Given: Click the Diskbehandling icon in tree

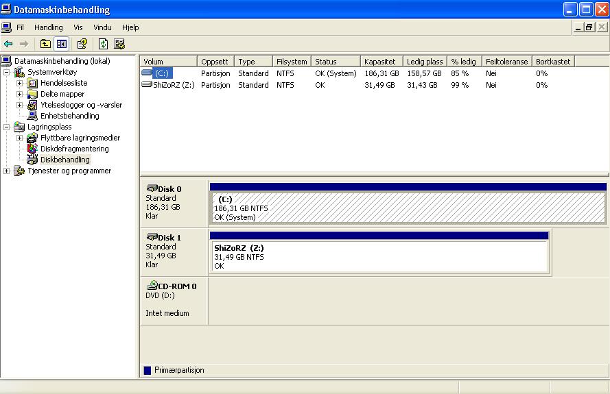Looking at the screenshot, I should [x=32, y=159].
